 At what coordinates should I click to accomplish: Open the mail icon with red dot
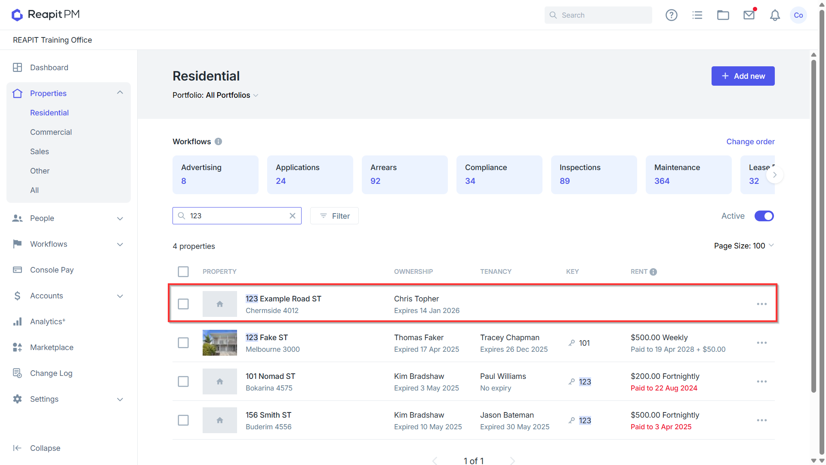tap(749, 15)
